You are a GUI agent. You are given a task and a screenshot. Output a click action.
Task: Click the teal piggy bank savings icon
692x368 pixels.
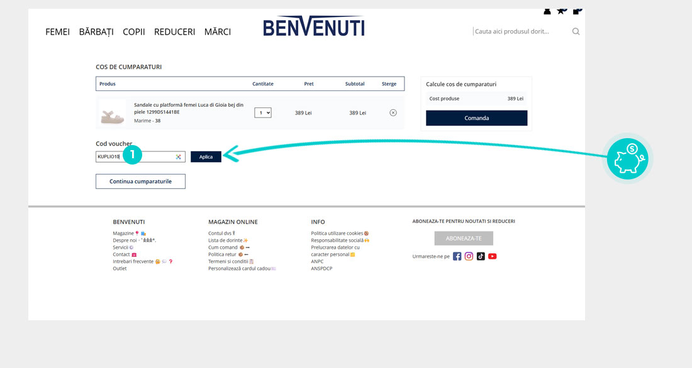pyautogui.click(x=627, y=159)
